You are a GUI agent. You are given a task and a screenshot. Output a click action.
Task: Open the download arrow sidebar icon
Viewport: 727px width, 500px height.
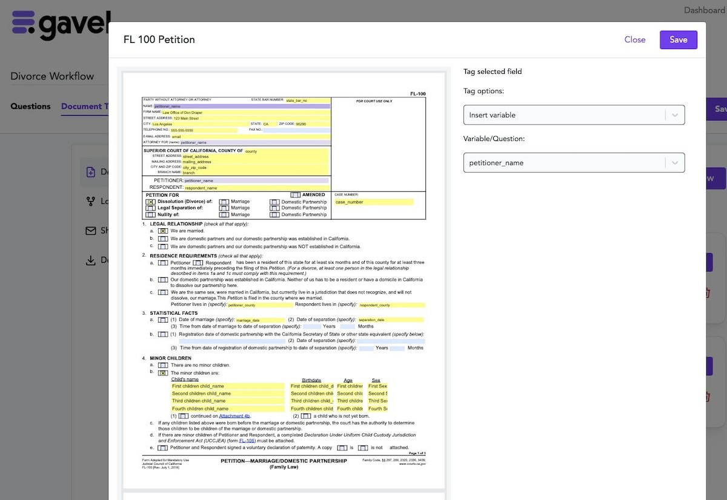91,260
